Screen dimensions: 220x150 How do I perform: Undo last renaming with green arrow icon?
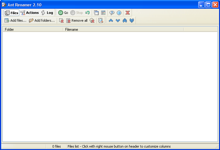(88, 13)
